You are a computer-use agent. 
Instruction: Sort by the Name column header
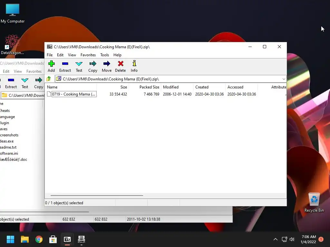click(x=71, y=87)
